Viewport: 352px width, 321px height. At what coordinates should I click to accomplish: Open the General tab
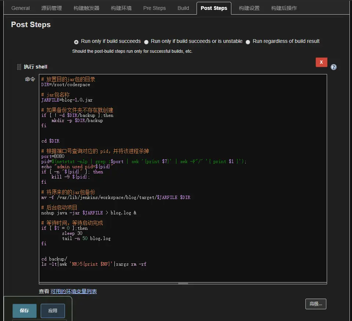point(21,8)
